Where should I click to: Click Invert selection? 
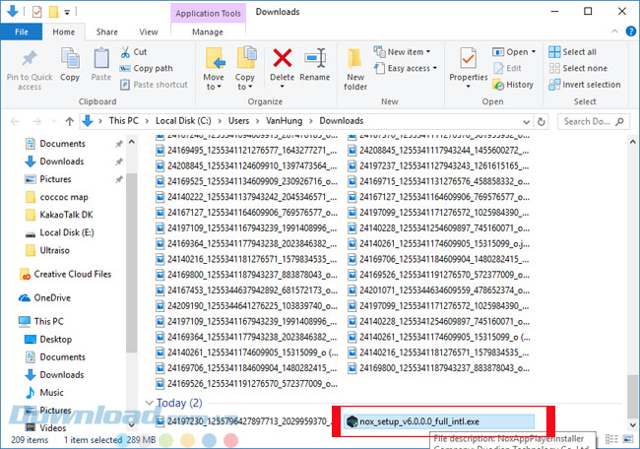585,85
